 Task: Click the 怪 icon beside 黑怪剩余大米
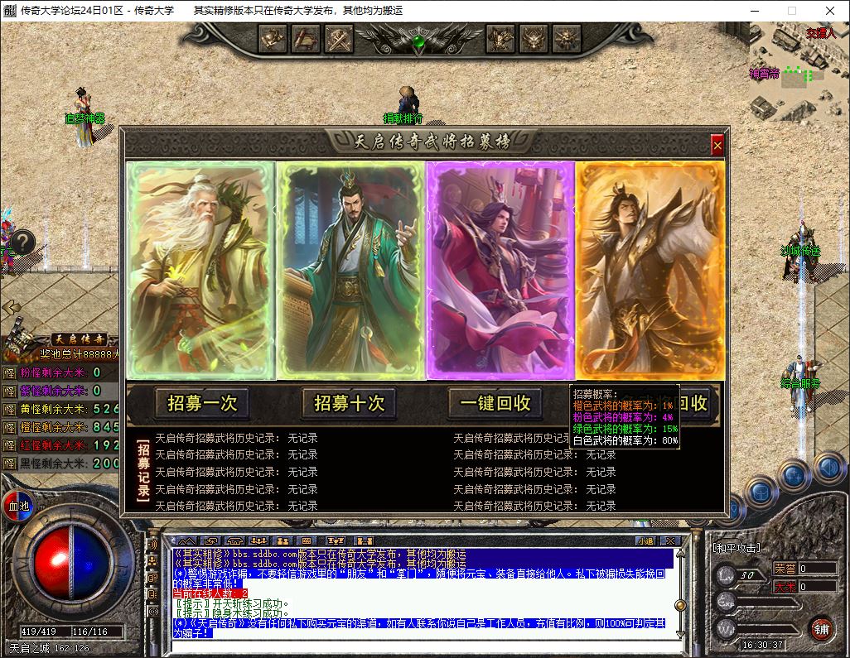[9, 463]
